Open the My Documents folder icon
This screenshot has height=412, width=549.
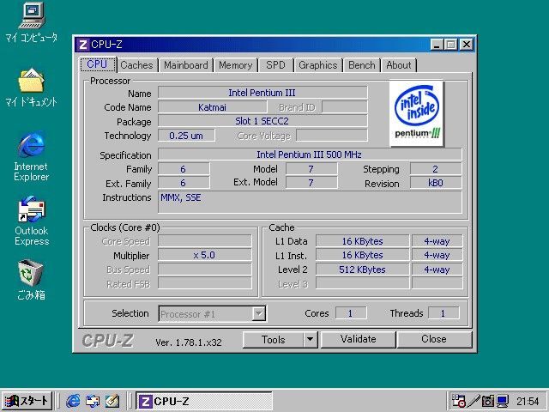tap(31, 81)
